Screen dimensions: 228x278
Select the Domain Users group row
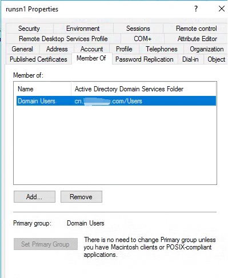pyautogui.click(x=116, y=101)
